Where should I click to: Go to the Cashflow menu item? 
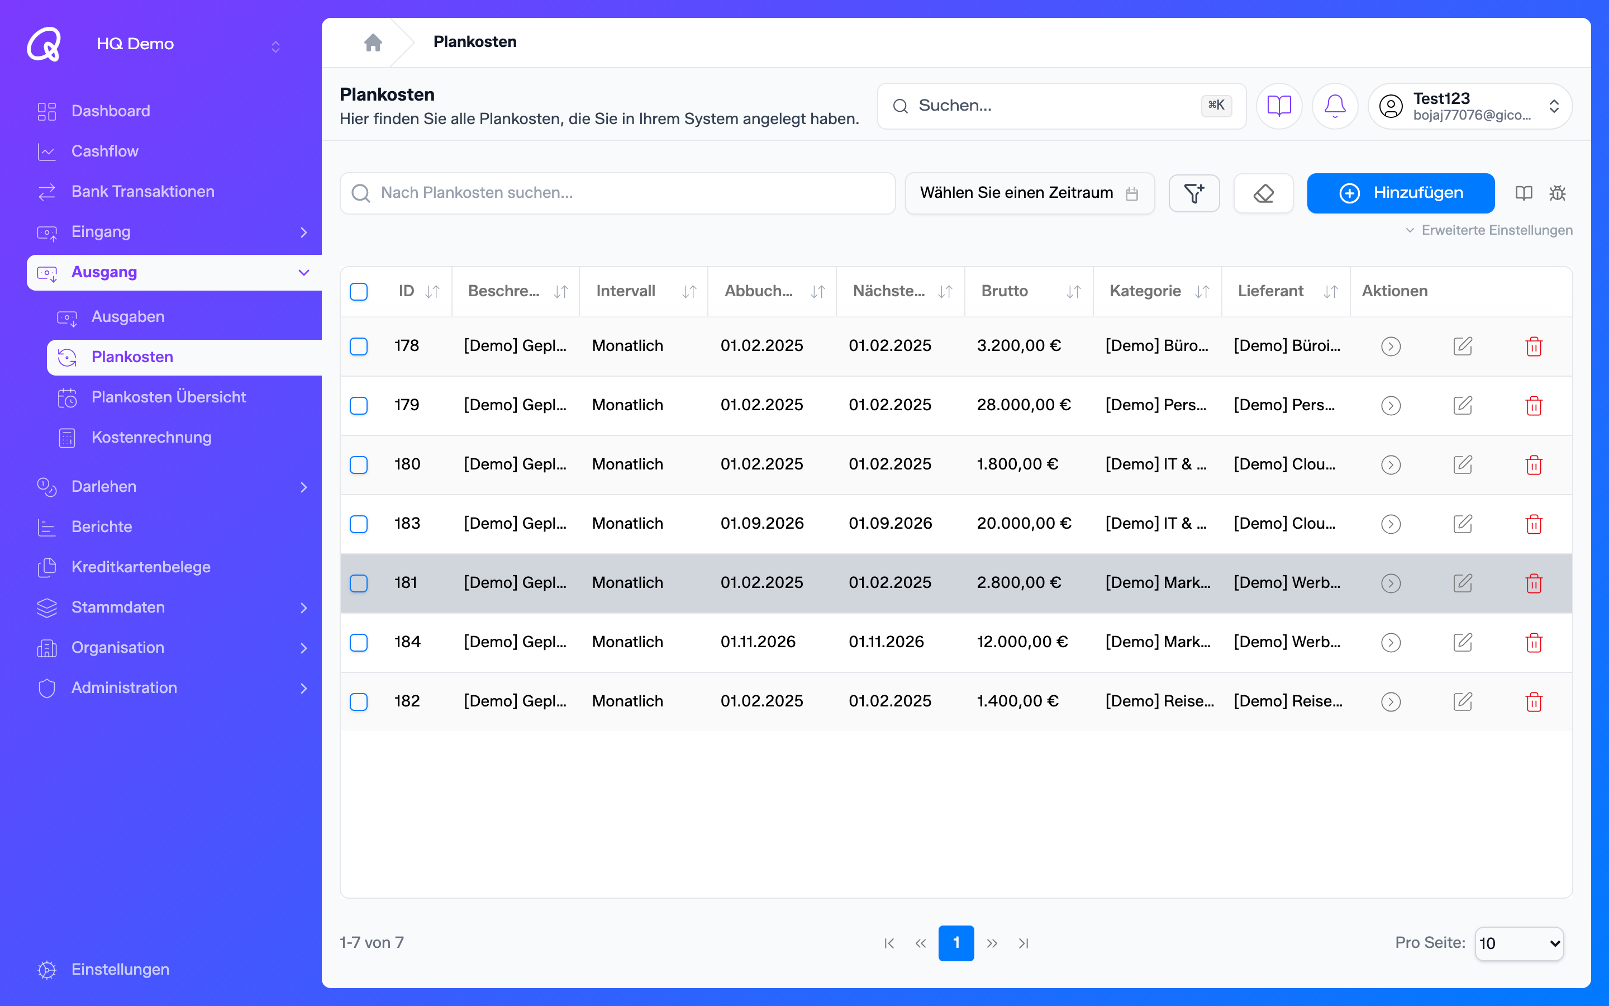click(x=104, y=151)
